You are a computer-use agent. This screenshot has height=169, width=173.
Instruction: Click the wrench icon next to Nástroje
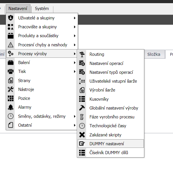click(x=11, y=90)
